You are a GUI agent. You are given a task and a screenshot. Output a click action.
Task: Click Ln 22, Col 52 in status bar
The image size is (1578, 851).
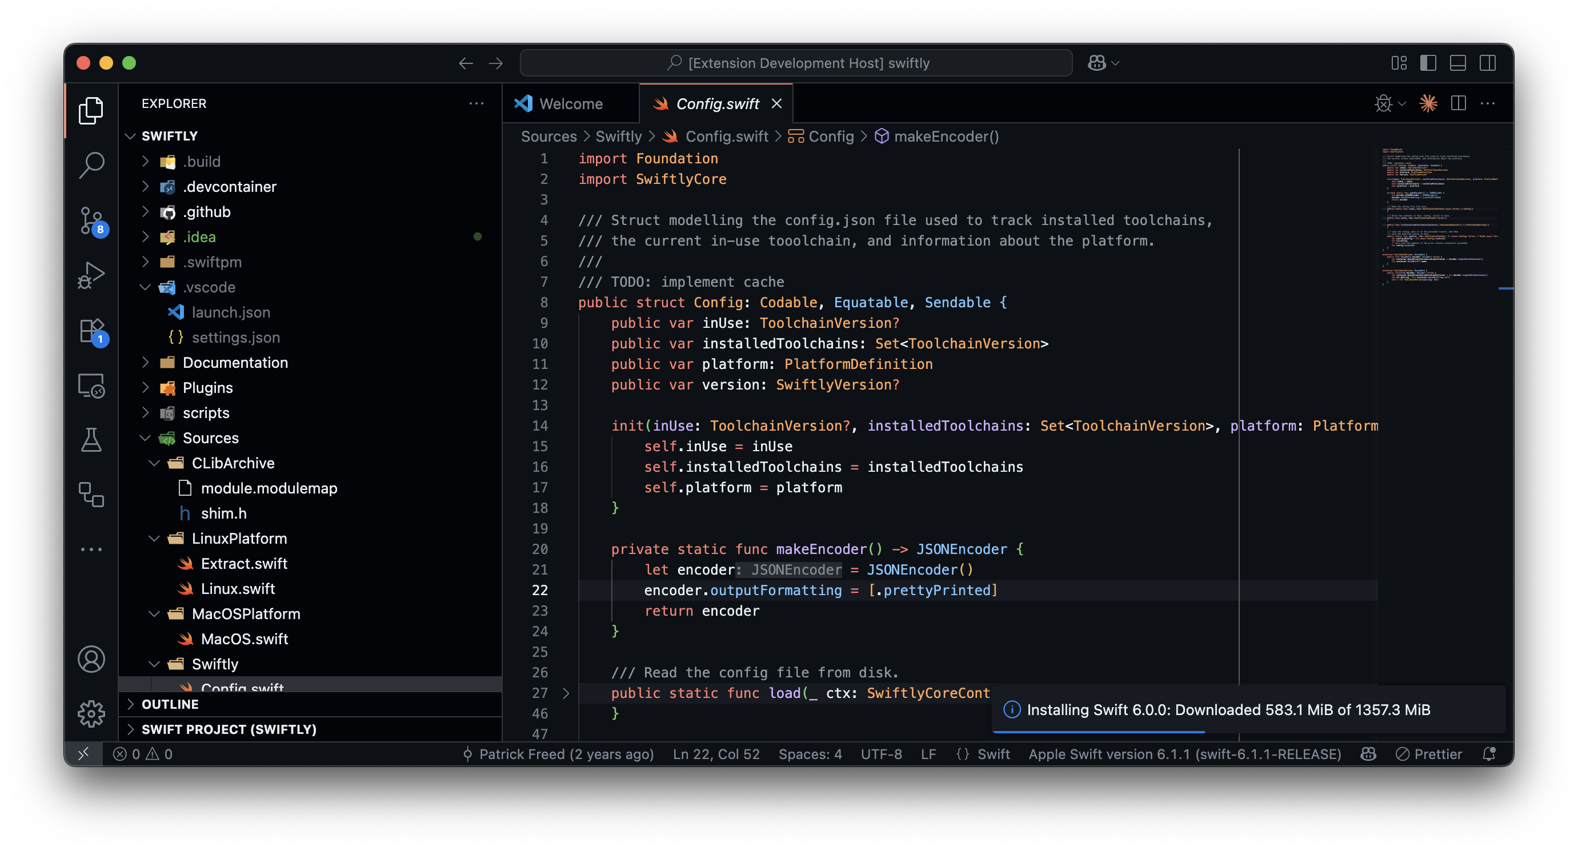pyautogui.click(x=715, y=754)
